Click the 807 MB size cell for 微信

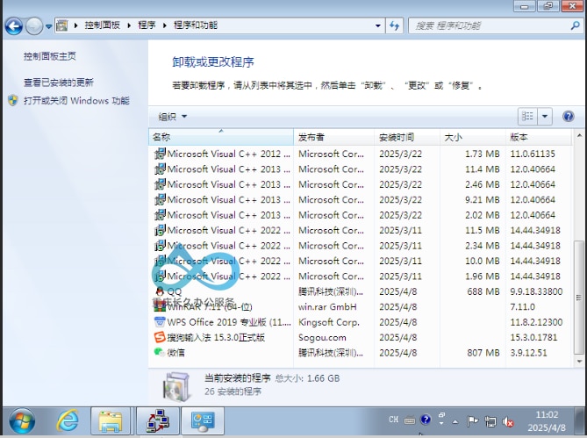[x=483, y=353]
